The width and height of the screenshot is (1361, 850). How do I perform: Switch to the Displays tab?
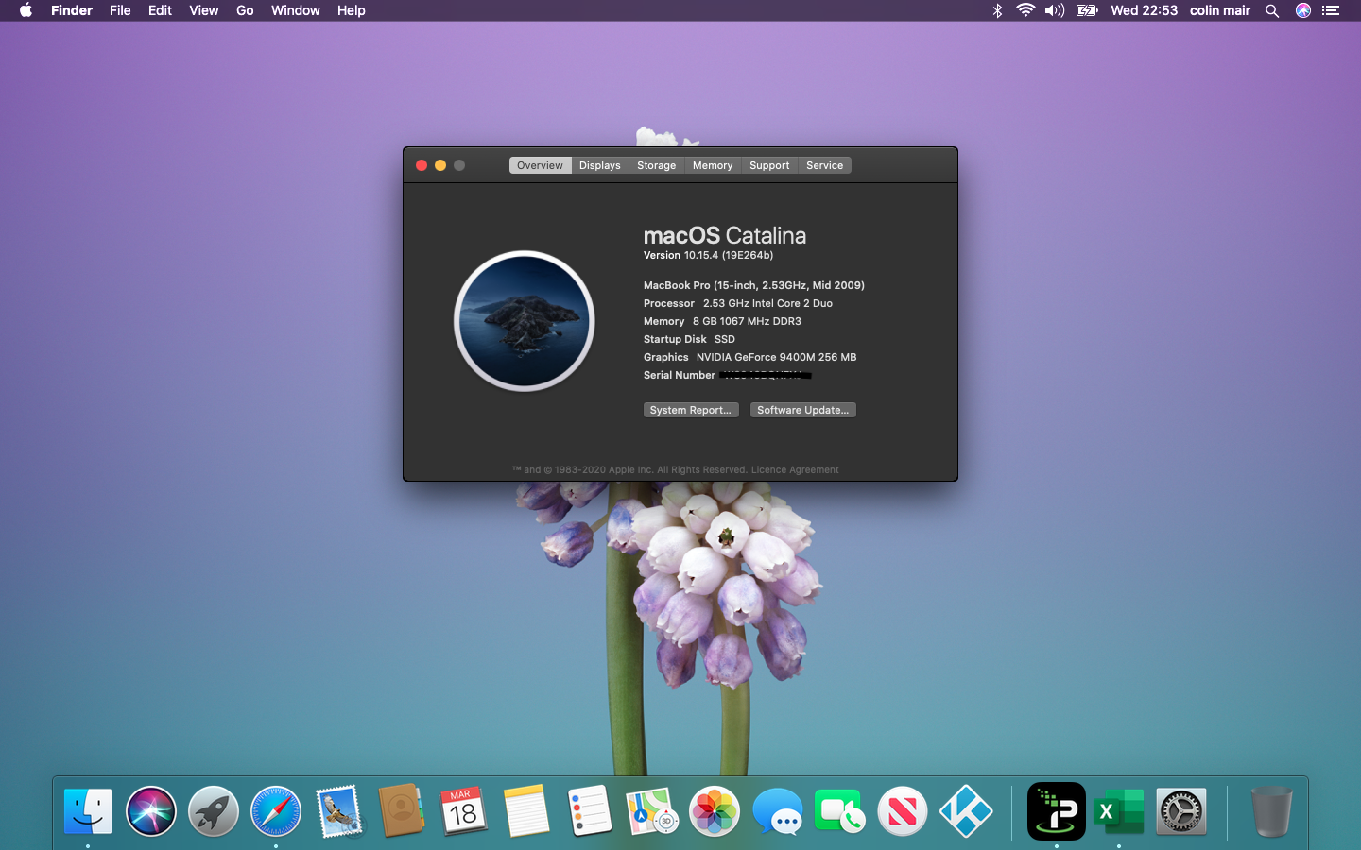(600, 165)
